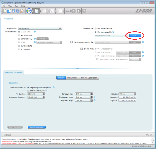156x149 pixels.
Task: Open help for biomet external file
Action: pos(143,52)
